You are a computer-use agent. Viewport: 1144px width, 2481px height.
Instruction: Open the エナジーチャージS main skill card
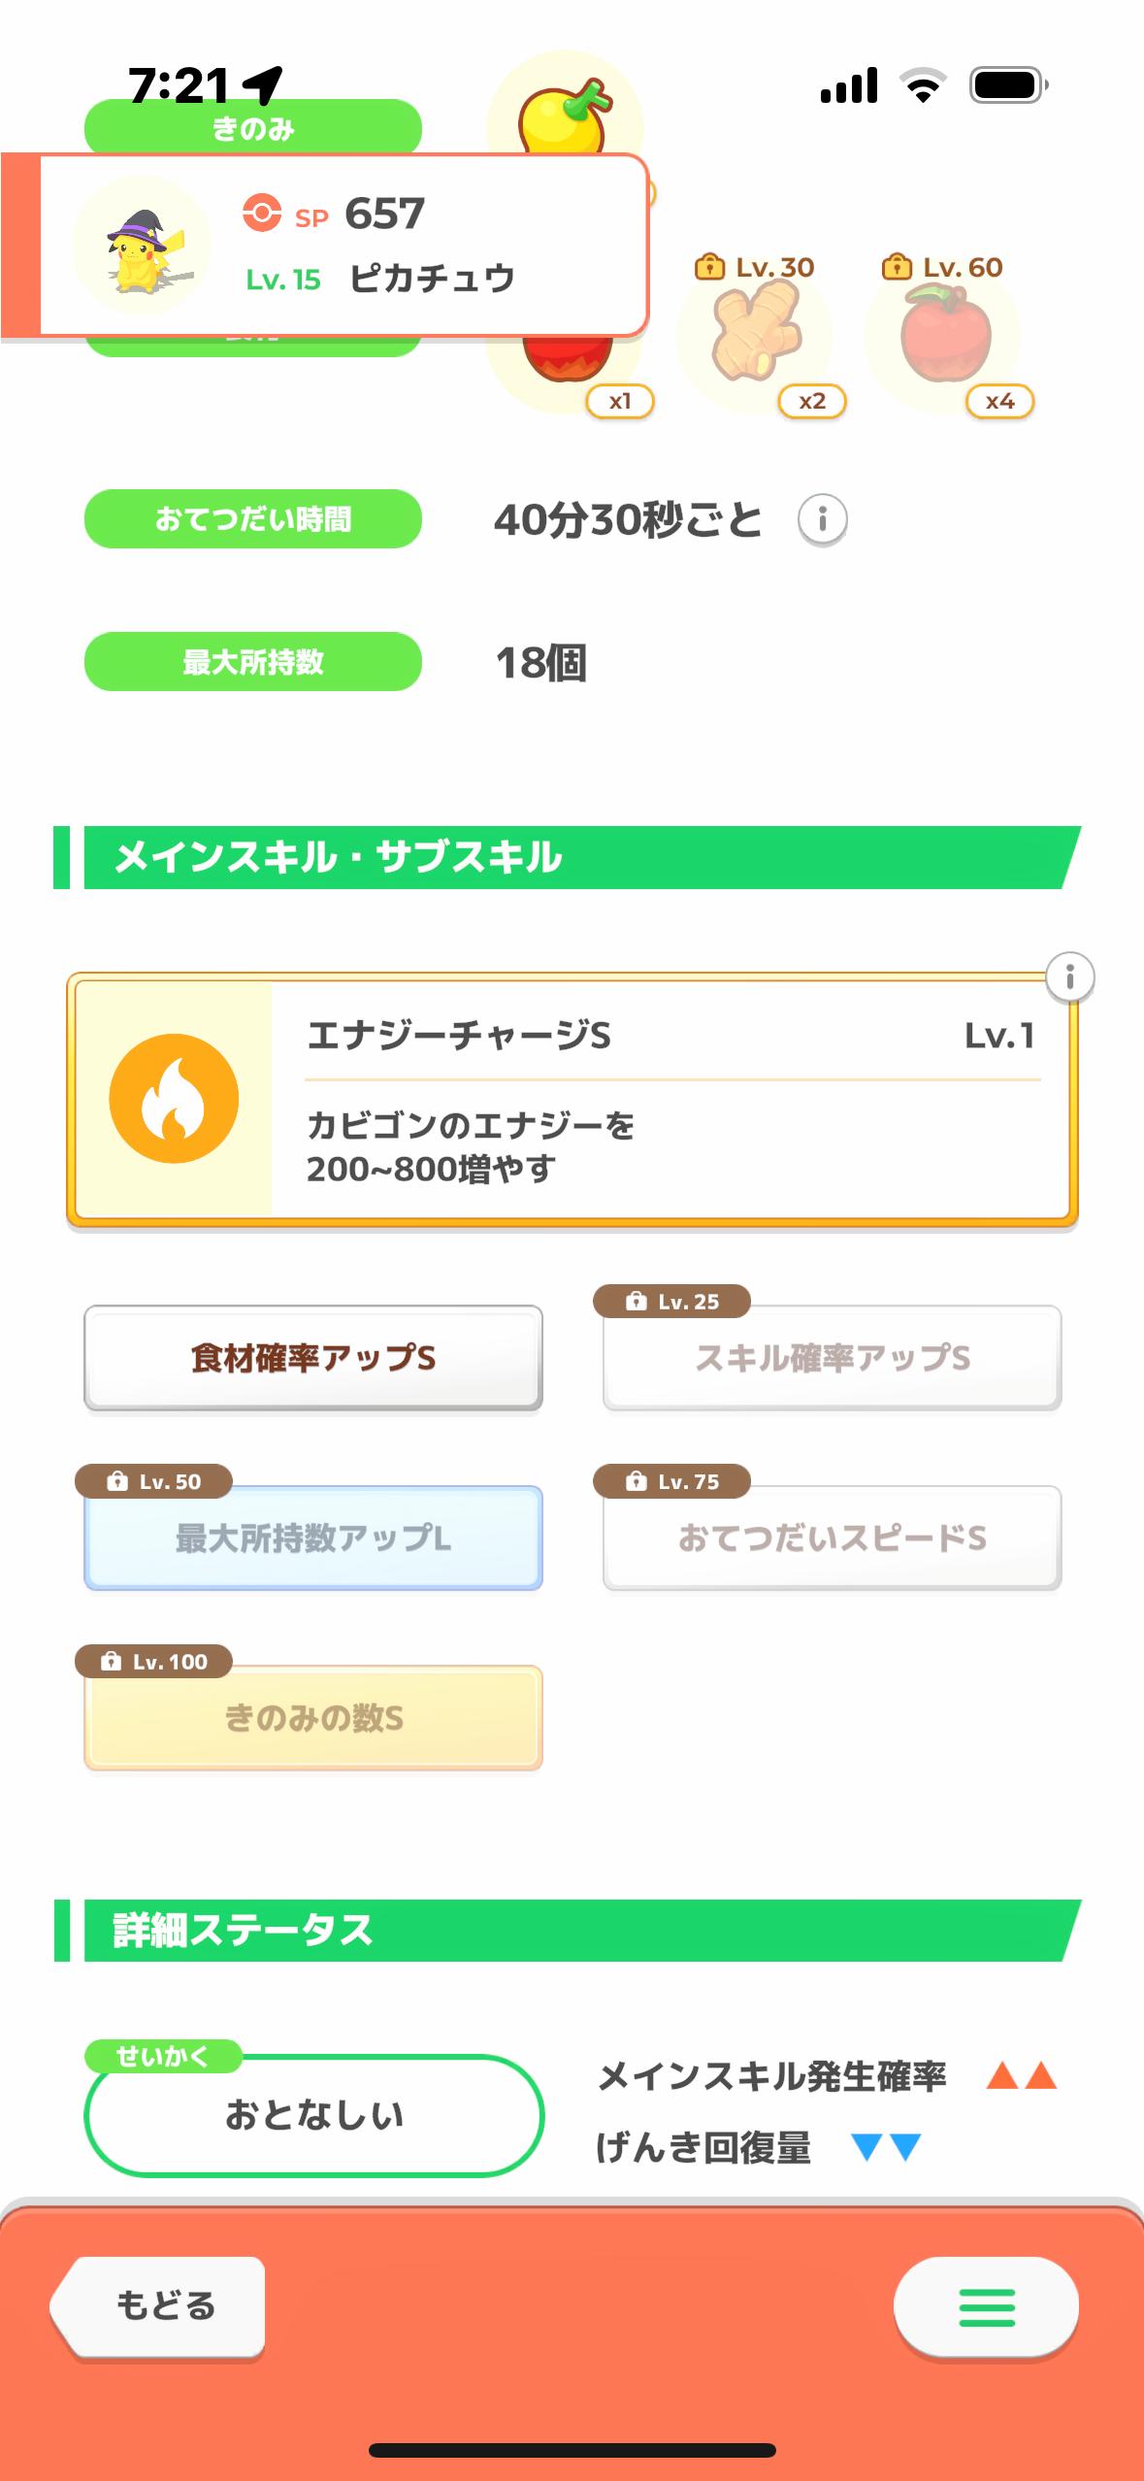(670, 1101)
